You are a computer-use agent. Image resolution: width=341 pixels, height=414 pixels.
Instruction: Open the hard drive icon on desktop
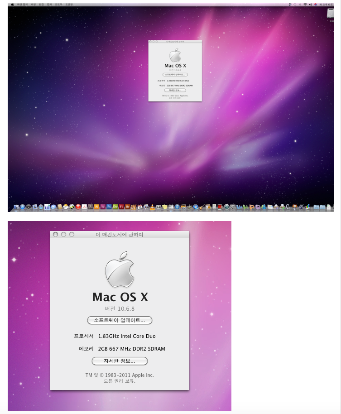pyautogui.click(x=330, y=14)
